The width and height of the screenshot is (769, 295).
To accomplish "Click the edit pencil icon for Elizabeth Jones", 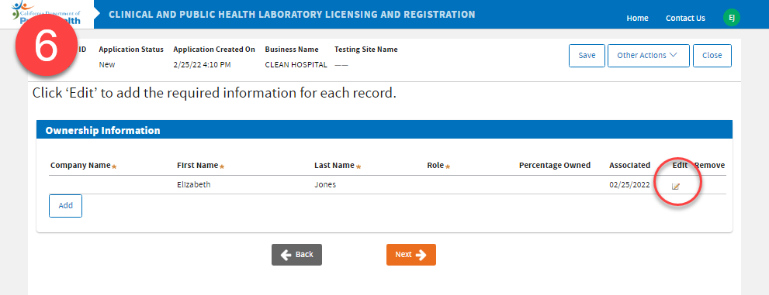I will (676, 187).
